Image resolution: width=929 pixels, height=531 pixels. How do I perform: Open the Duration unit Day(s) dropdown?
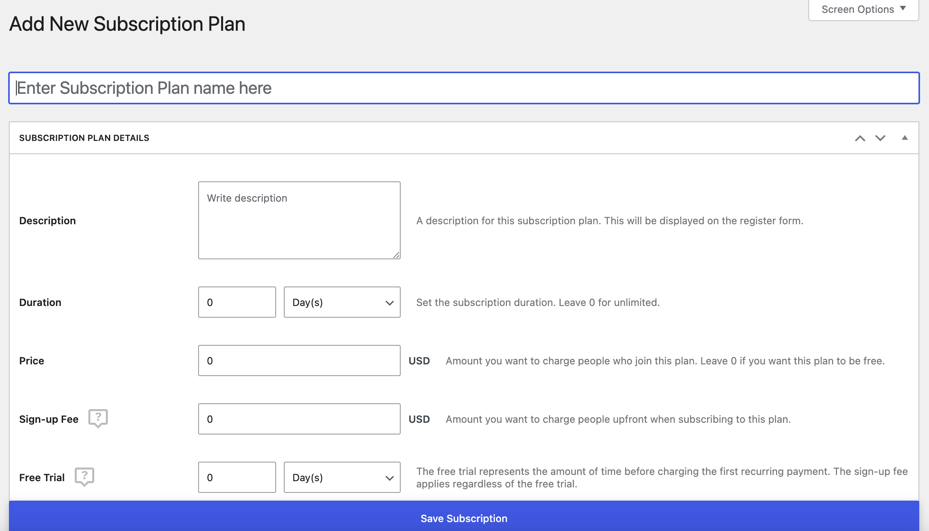(342, 302)
